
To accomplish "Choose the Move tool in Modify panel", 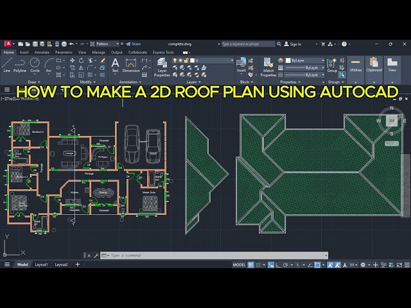I will click(73, 60).
